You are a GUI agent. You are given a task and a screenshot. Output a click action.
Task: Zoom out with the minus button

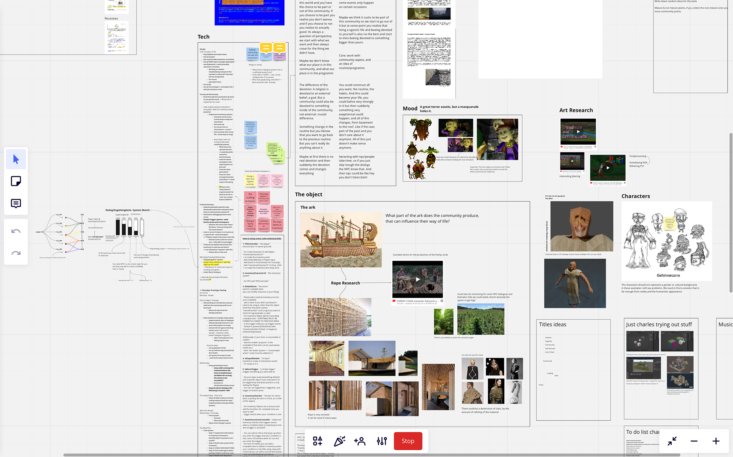[x=694, y=441]
